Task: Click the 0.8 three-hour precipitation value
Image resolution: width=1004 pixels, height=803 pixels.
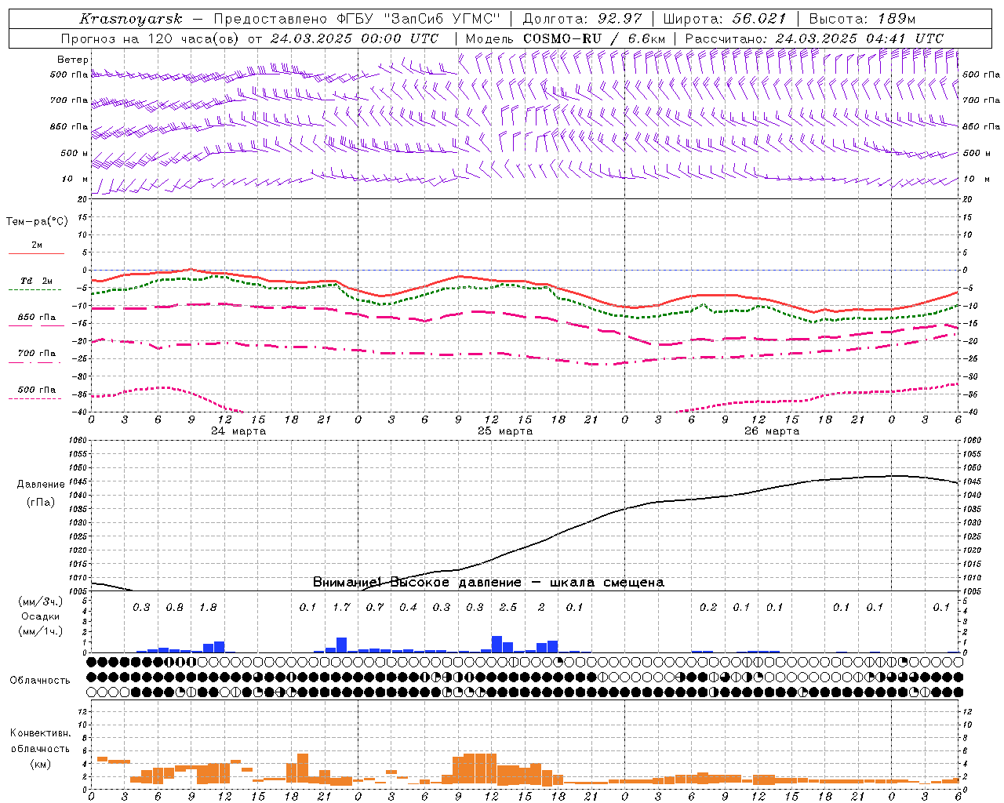Action: click(x=175, y=607)
